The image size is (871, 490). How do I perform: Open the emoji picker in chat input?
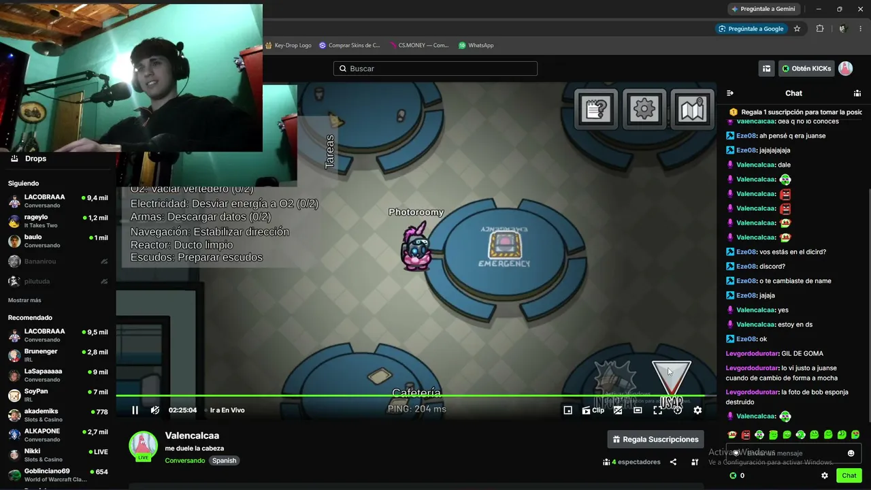point(851,453)
